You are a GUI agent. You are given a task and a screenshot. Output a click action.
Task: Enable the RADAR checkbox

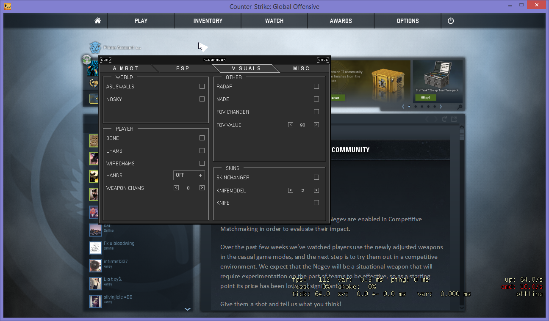pyautogui.click(x=316, y=86)
